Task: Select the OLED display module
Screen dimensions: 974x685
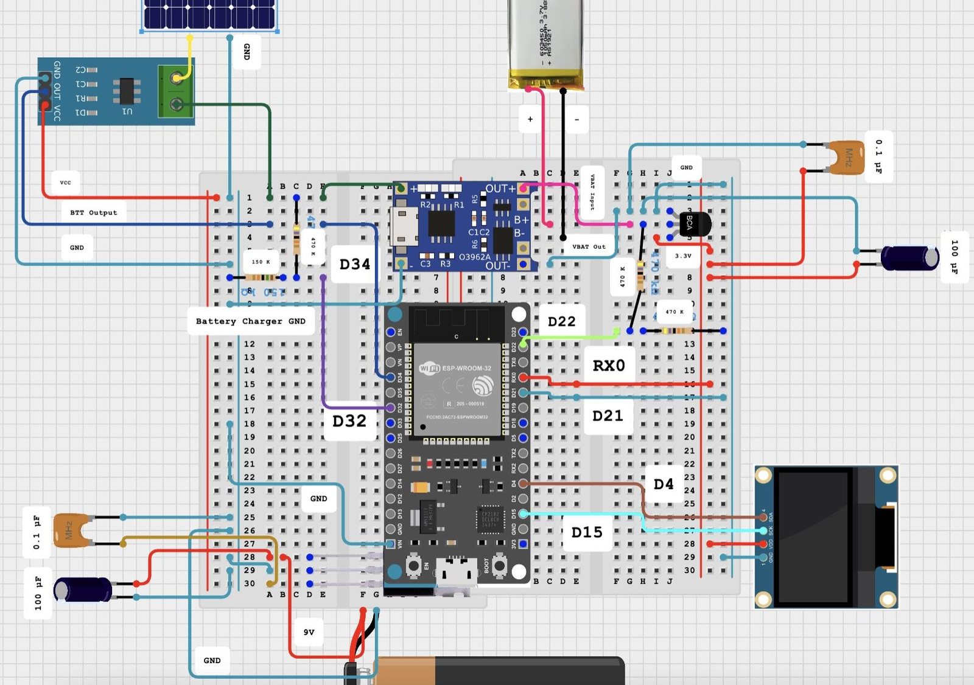Action: coord(826,537)
